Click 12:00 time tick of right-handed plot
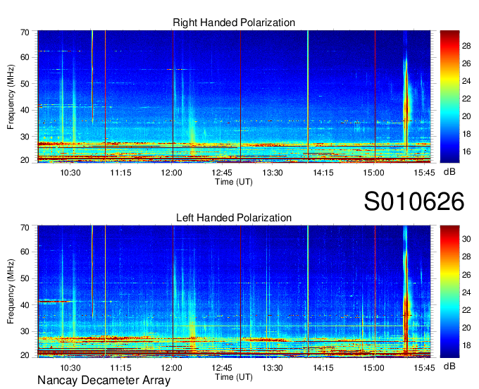This screenshot has width=479, height=389. 171,173
